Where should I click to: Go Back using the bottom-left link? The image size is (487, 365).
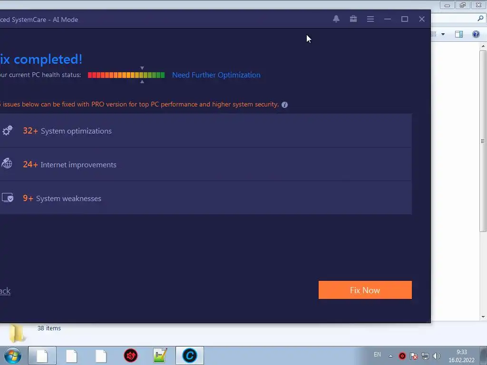tap(5, 291)
